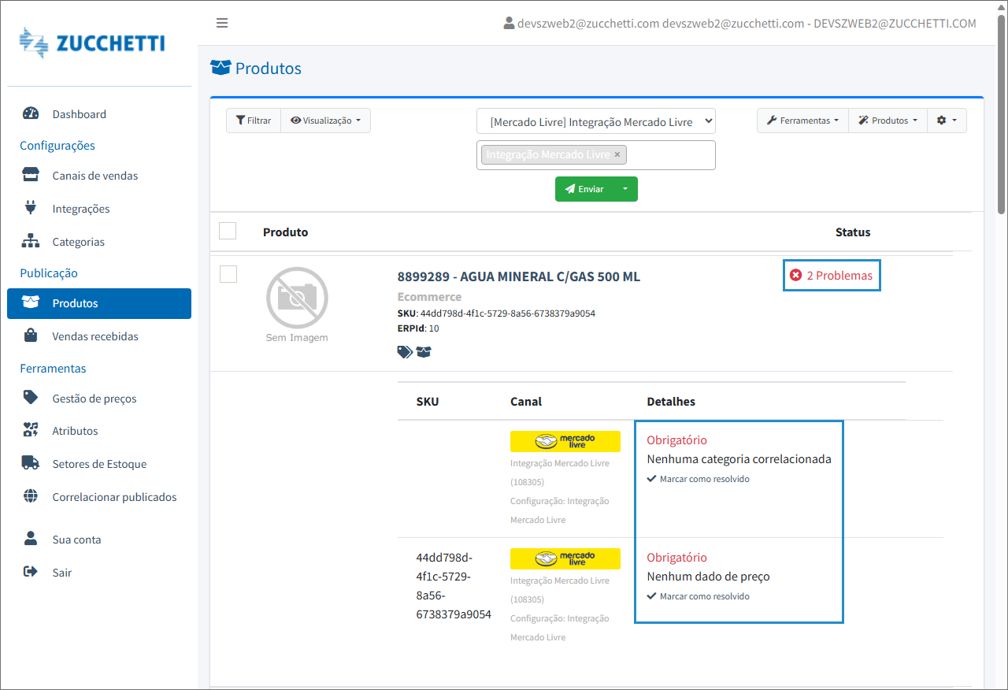Click the Mercado Livre logo in second row
Viewport: 1008px width, 690px height.
click(565, 559)
